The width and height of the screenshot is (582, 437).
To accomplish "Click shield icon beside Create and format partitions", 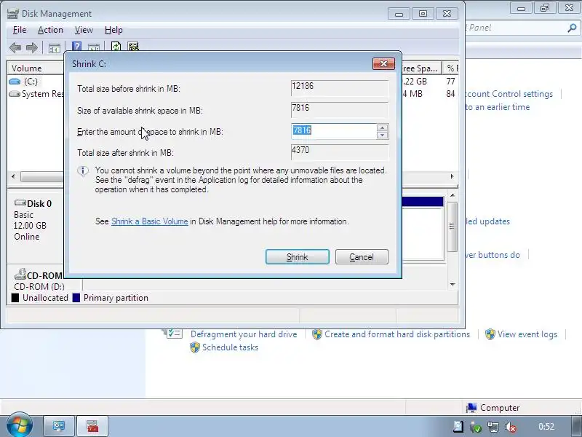I will [x=317, y=334].
